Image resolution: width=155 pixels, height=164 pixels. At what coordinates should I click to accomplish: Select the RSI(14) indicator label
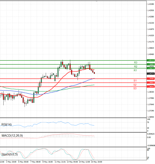tap(7, 125)
